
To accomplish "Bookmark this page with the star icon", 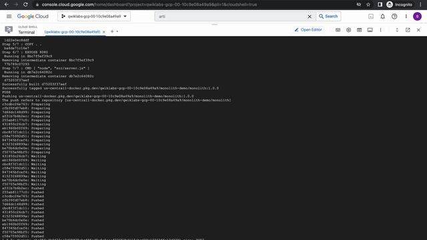I will coord(368,5).
